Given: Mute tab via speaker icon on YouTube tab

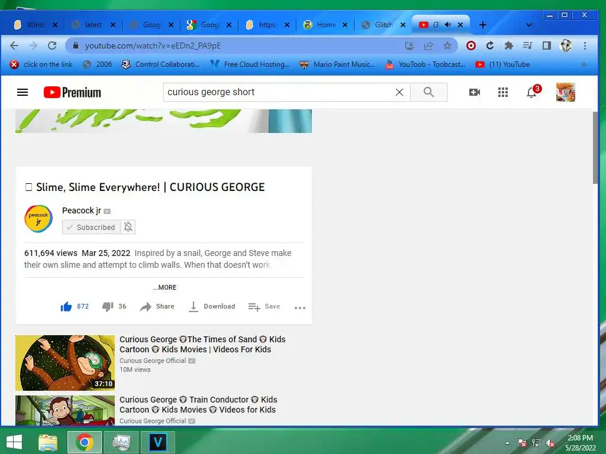Looking at the screenshot, I should [447, 25].
